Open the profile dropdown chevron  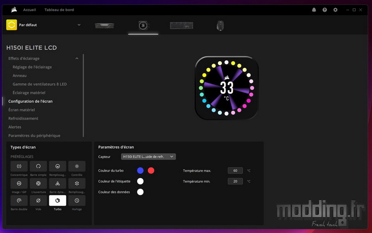tap(79, 25)
